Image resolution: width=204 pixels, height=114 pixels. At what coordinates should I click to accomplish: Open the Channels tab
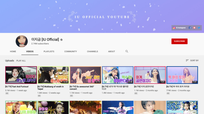pyautogui.click(x=92, y=51)
